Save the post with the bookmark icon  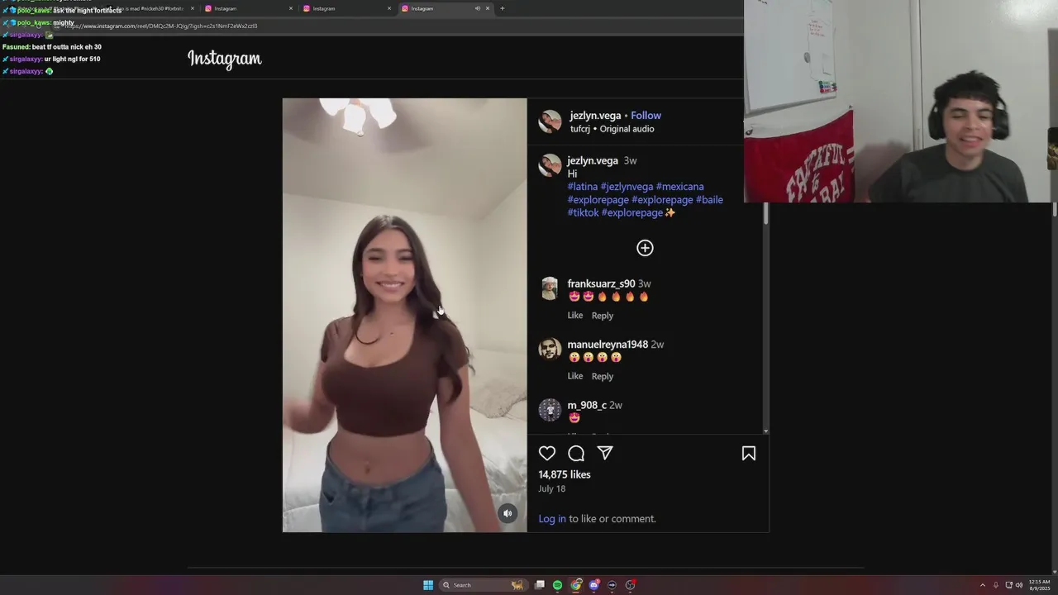pyautogui.click(x=749, y=453)
